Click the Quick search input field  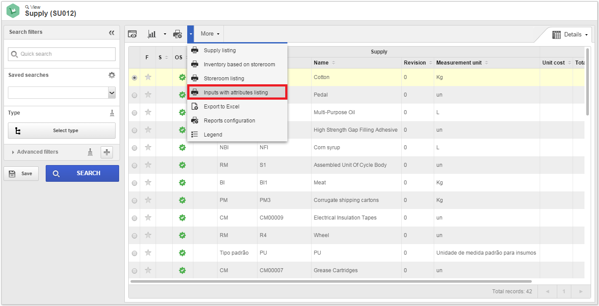coord(62,54)
